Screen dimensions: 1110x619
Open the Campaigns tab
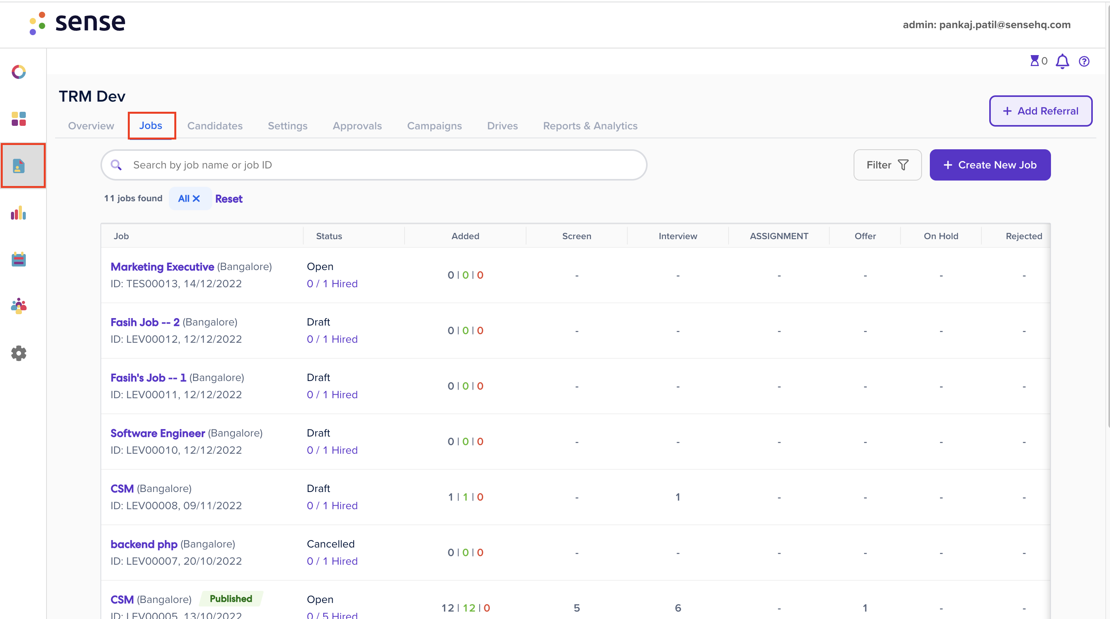pos(434,126)
